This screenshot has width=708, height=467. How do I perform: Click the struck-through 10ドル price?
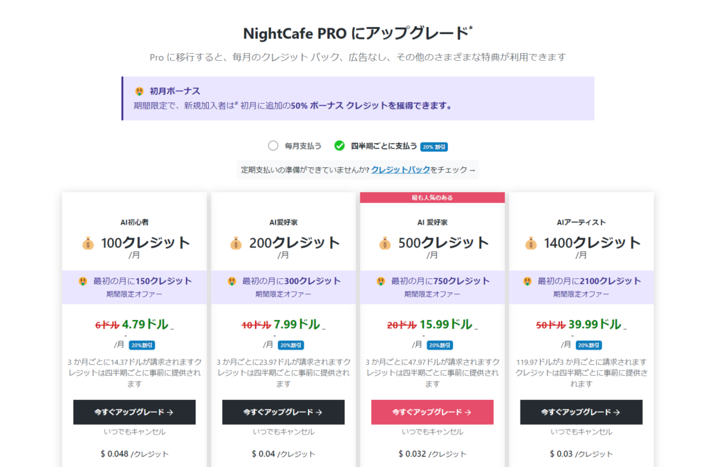(x=256, y=325)
